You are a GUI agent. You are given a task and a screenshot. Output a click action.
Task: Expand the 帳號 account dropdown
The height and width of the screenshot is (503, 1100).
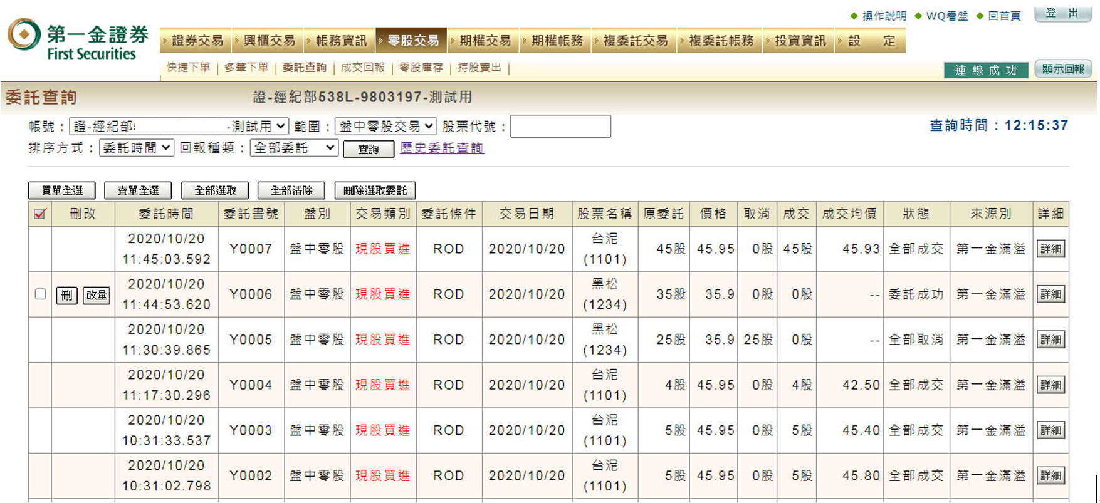point(179,127)
